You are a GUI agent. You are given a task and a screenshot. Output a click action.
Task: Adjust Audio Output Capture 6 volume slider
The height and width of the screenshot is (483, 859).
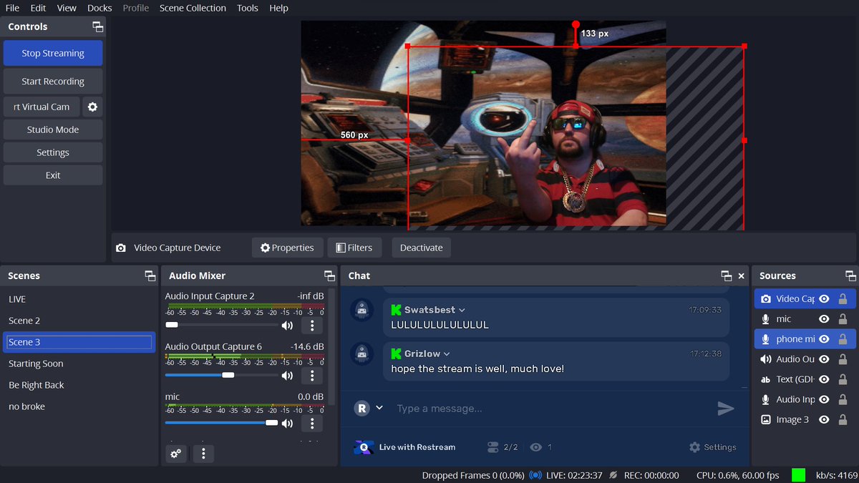pyautogui.click(x=222, y=375)
